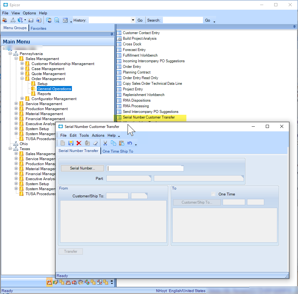The width and height of the screenshot is (298, 294).
Task: Collapse the Order Management node
Action: point(22,78)
